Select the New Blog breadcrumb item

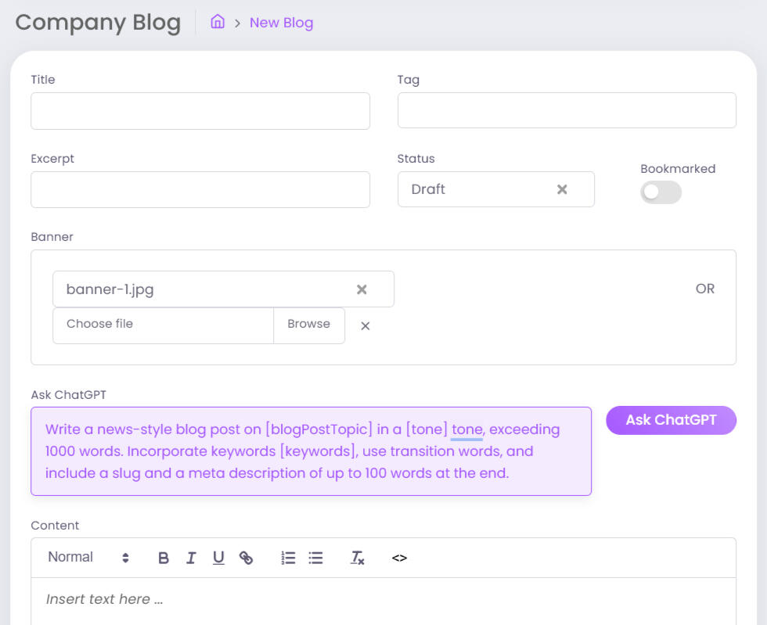click(281, 22)
